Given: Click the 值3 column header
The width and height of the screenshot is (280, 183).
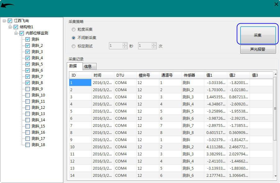Looking at the screenshot, I should [x=261, y=75].
